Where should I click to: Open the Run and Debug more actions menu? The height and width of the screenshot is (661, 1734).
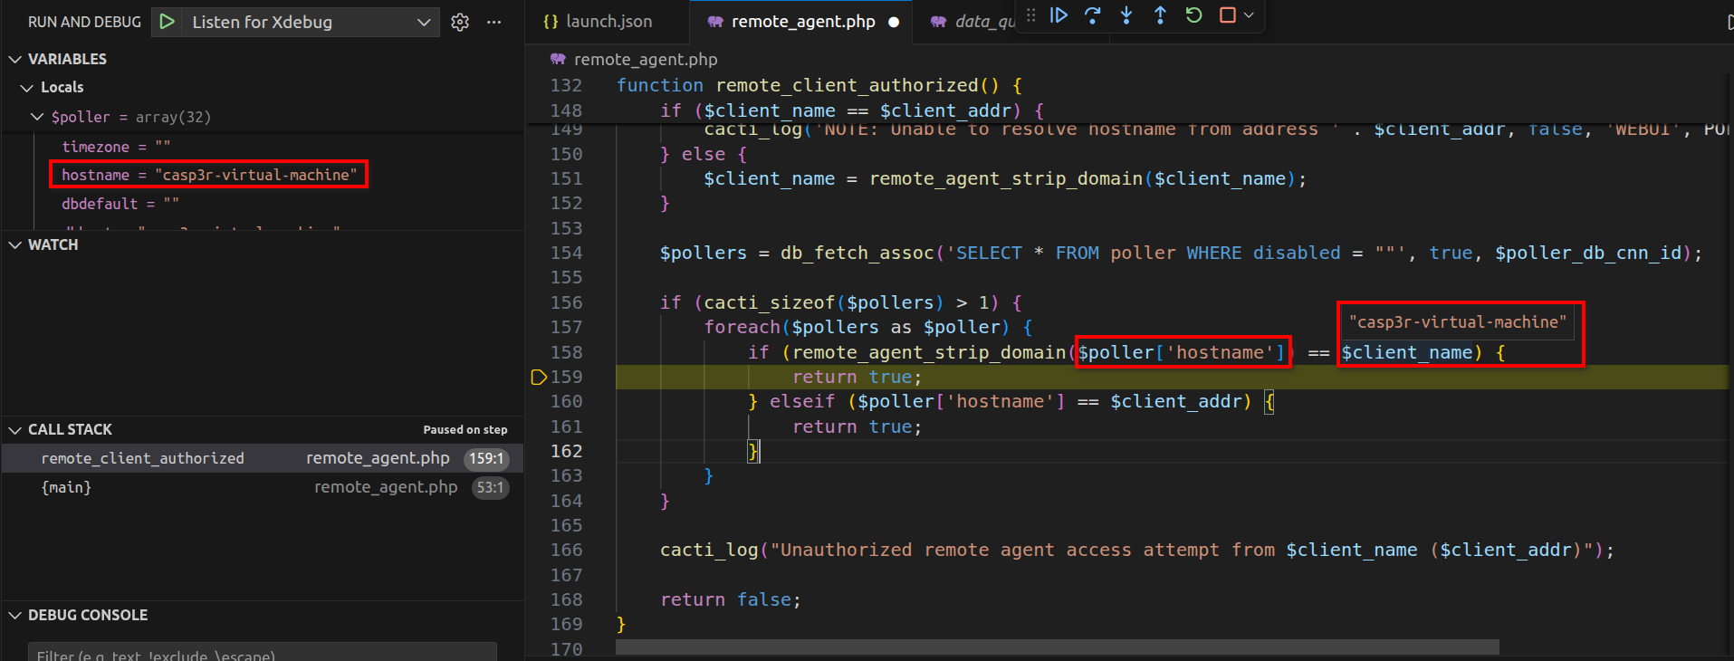point(493,22)
